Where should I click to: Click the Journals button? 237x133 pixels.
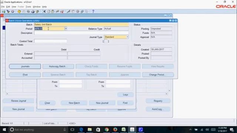pos(25,66)
